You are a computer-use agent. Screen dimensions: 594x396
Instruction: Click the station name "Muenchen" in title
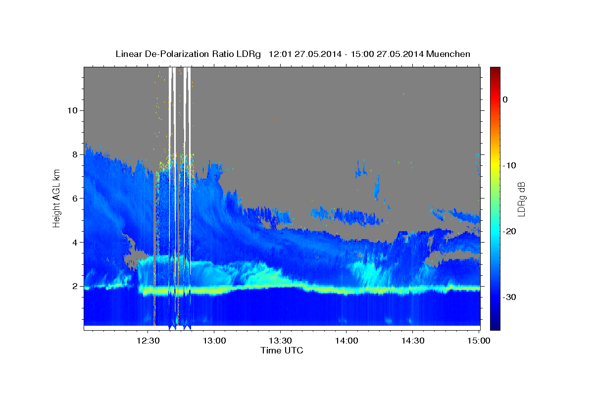(448, 54)
